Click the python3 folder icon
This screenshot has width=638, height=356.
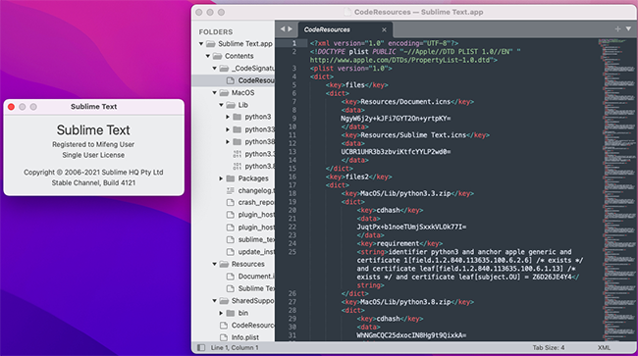238,117
